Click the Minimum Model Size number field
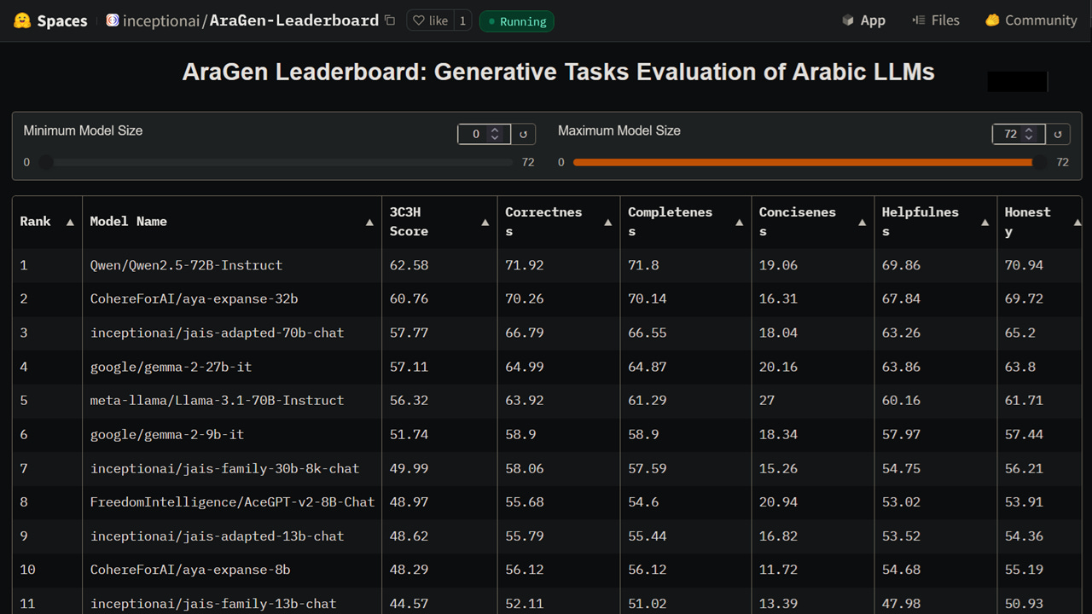This screenshot has height=614, width=1092. 484,134
